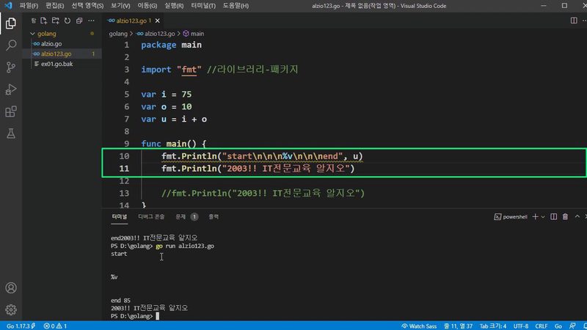
Task: Click the golang breadcrumb segment
Action: tap(118, 34)
